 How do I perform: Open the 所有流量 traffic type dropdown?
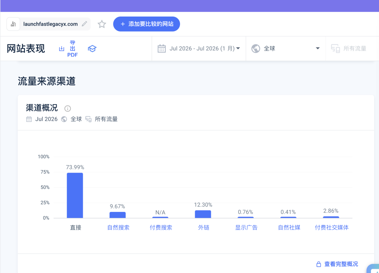[352, 48]
